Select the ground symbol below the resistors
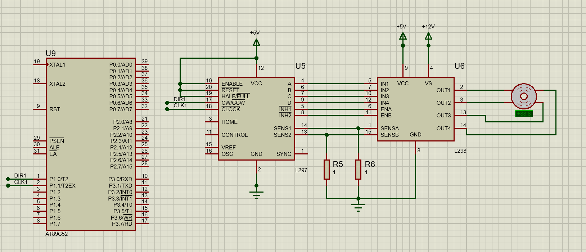586x252 pixels. (358, 207)
